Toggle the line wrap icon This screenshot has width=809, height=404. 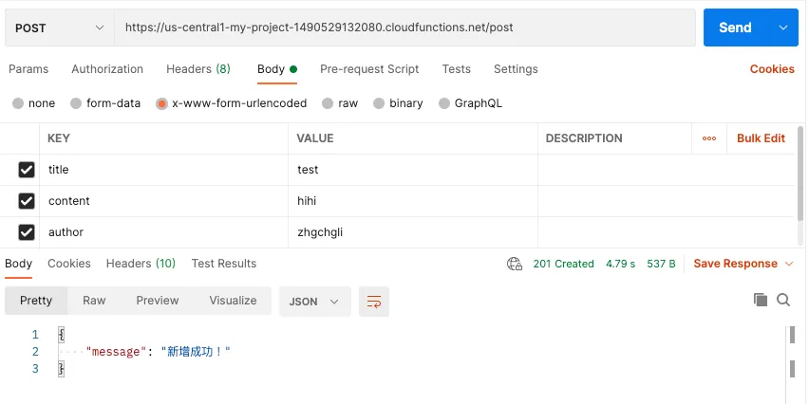374,301
